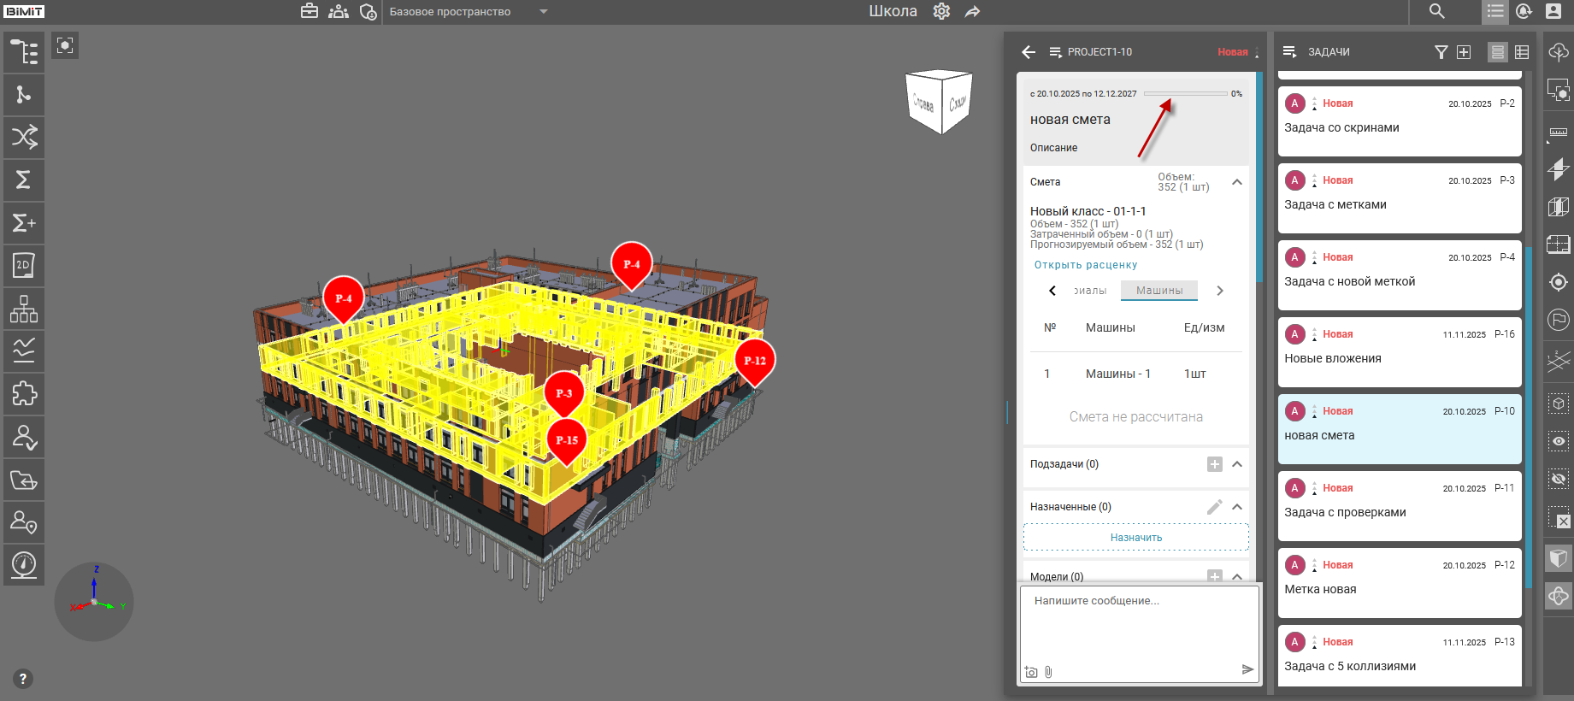Click the send message arrow icon

point(1247,669)
